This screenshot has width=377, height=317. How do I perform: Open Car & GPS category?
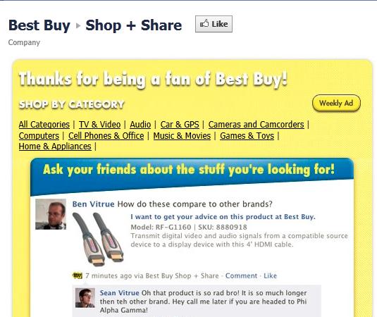tap(180, 125)
